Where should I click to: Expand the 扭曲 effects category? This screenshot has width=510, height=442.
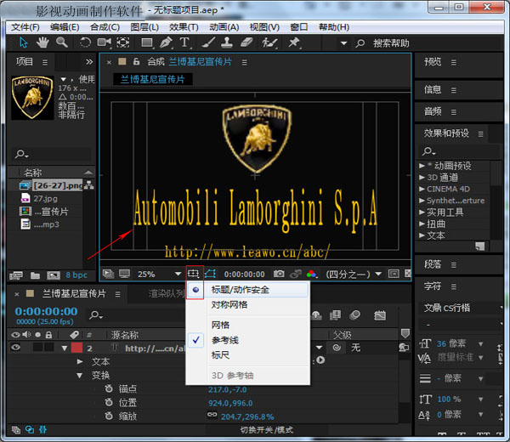(422, 224)
